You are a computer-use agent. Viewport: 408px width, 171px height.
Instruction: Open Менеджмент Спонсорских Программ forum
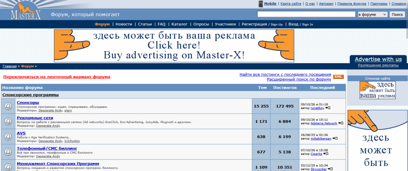tap(58, 164)
